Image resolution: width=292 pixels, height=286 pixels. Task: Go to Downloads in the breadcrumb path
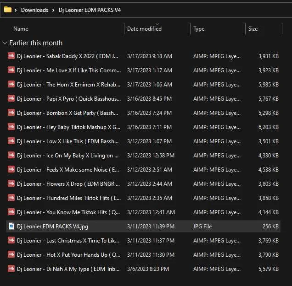tap(34, 10)
